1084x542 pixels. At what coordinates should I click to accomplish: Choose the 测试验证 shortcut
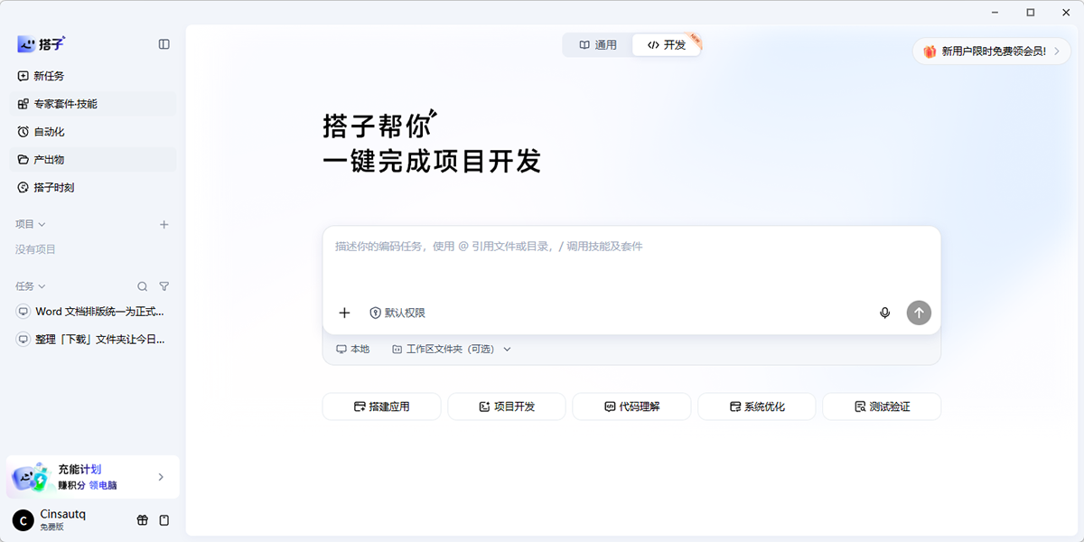click(x=882, y=406)
